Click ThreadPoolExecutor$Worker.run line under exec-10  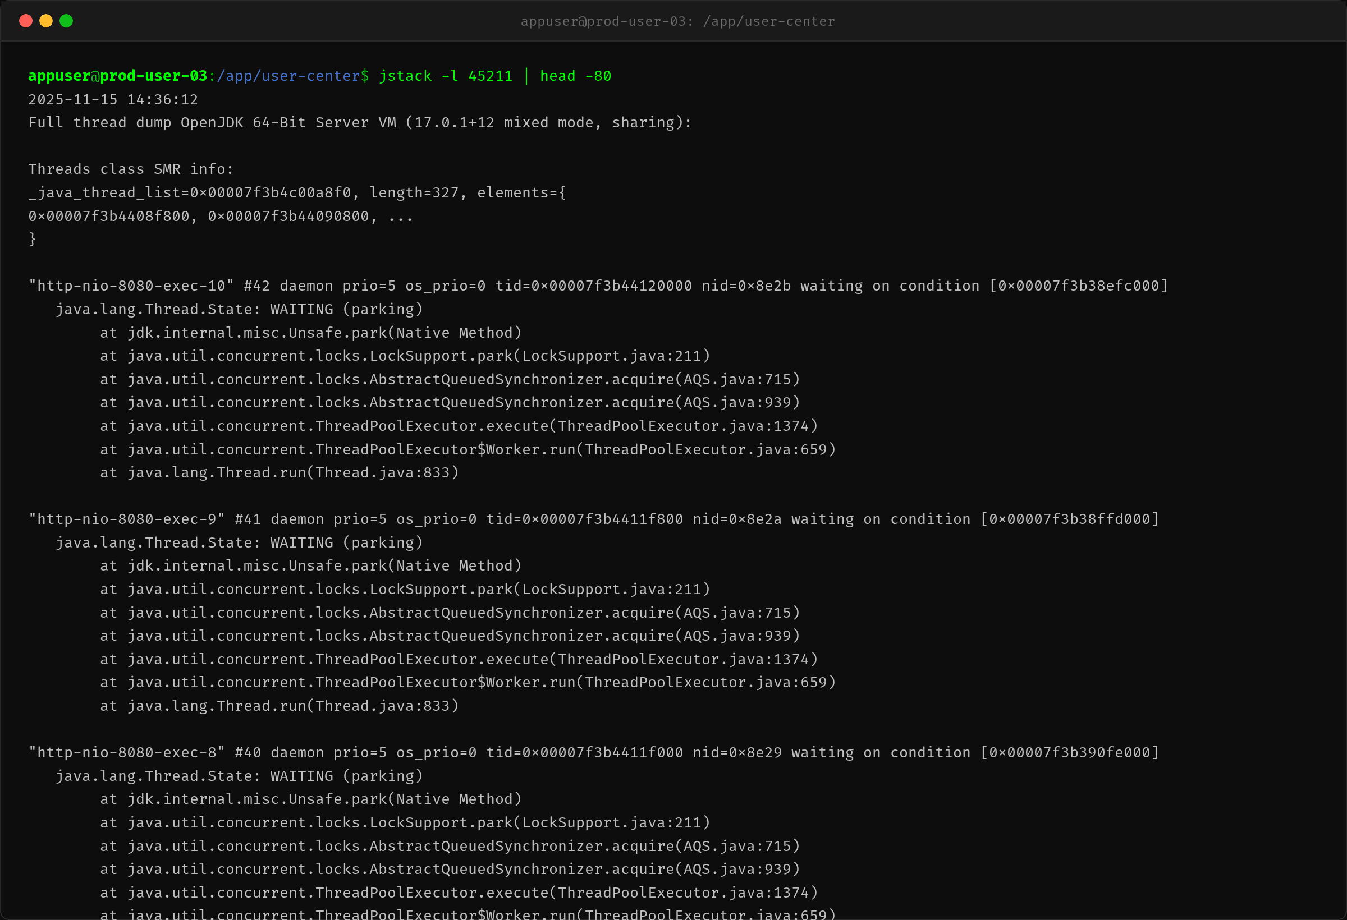coord(468,449)
